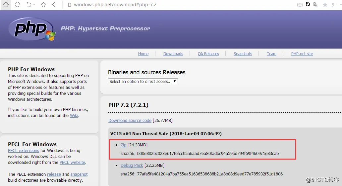The image size is (342, 186).
Task: Click 'PHP For Windows' sidebar heading
Action: 31,69
